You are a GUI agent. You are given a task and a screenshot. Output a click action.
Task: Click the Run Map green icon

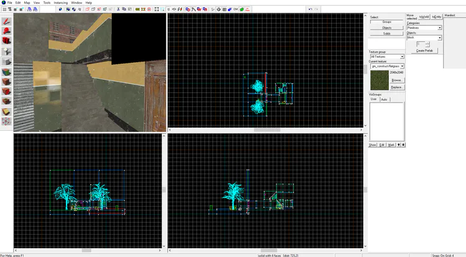coord(242,9)
